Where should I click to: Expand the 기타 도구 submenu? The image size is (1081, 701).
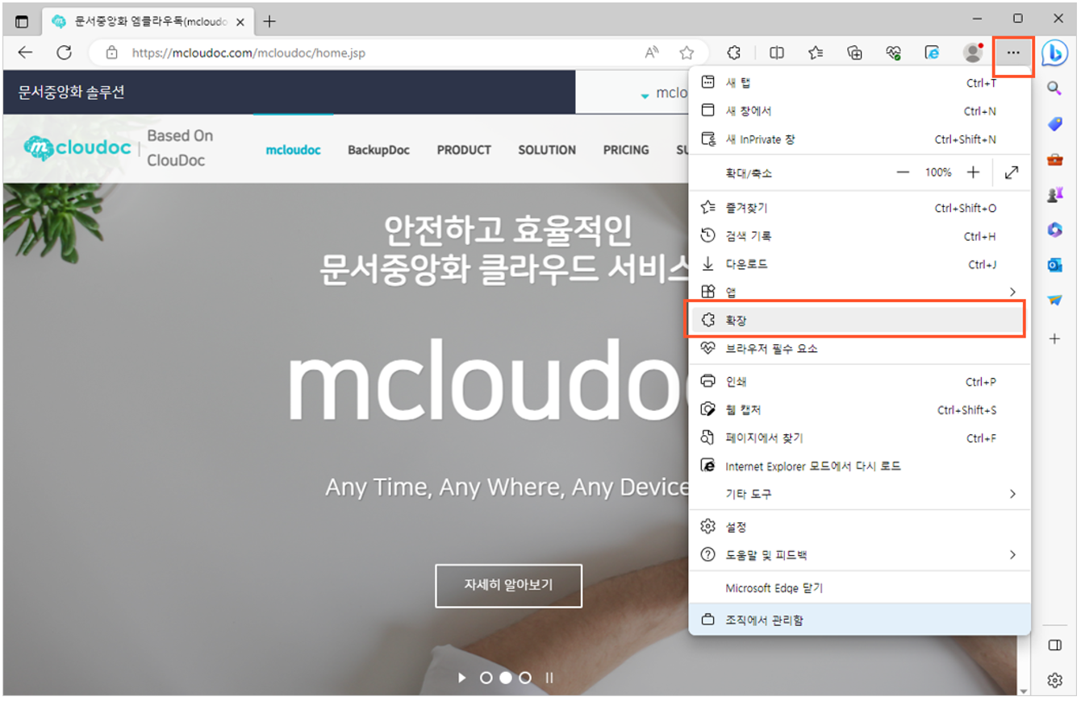pyautogui.click(x=859, y=494)
